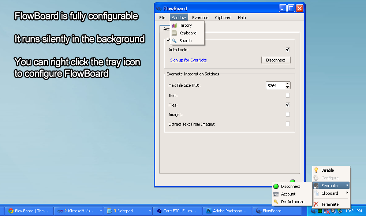366x216 pixels.
Task: Open the Evernote menu in menu bar
Action: click(x=200, y=18)
